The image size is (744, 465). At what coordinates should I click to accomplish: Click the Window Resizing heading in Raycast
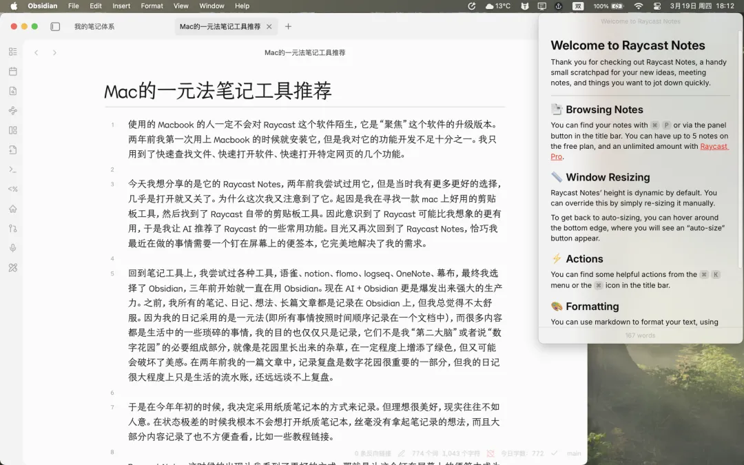tap(608, 178)
